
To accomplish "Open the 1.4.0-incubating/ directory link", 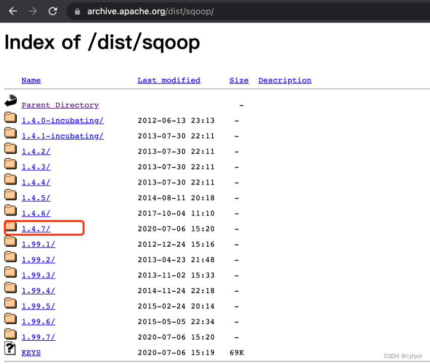I will pyautogui.click(x=62, y=120).
